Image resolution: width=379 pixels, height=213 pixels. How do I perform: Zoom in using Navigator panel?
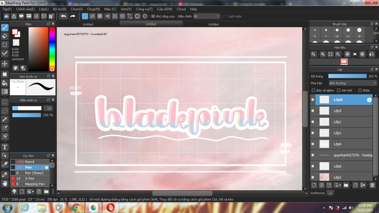(323, 54)
